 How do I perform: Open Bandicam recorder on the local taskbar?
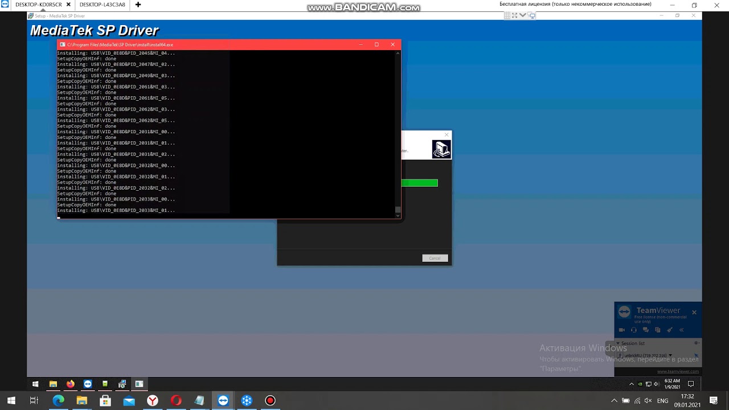[270, 401]
